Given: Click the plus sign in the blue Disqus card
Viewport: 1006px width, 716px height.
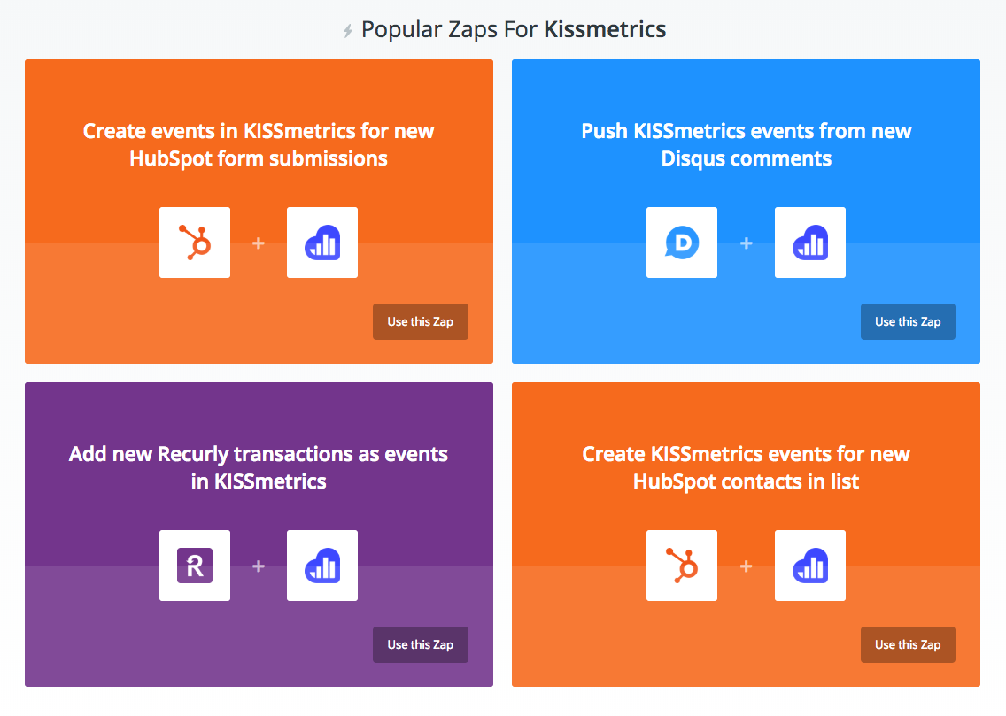Looking at the screenshot, I should [747, 243].
